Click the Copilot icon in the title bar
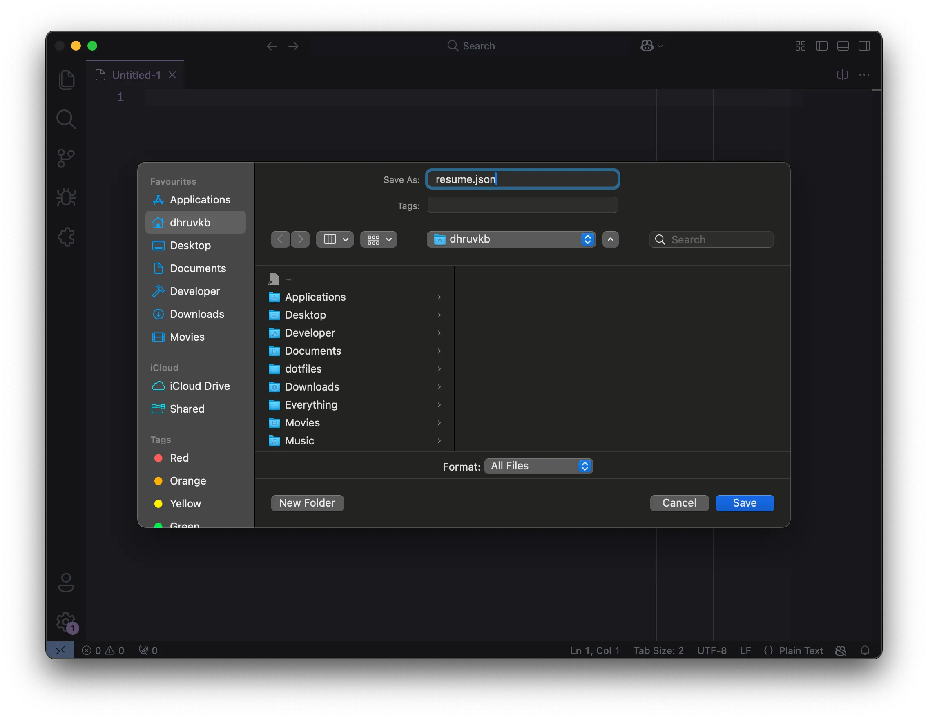The image size is (928, 719). (x=647, y=46)
